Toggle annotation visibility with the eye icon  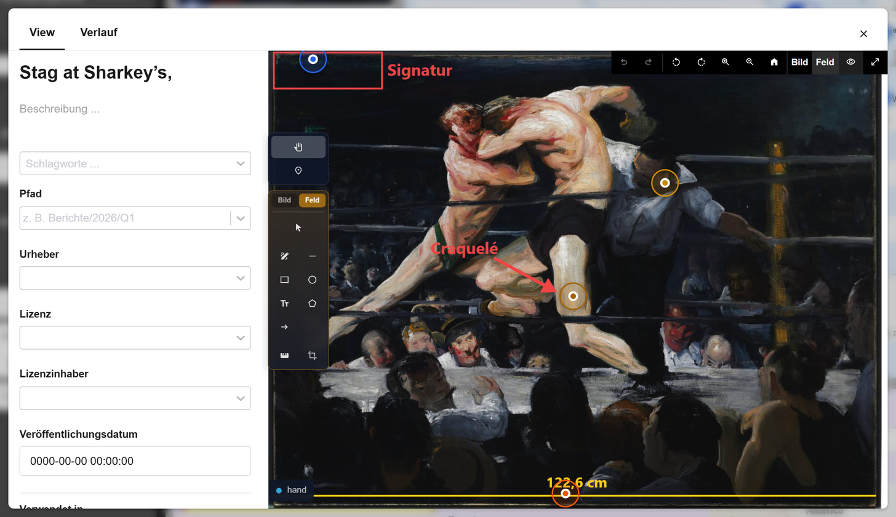tap(850, 62)
